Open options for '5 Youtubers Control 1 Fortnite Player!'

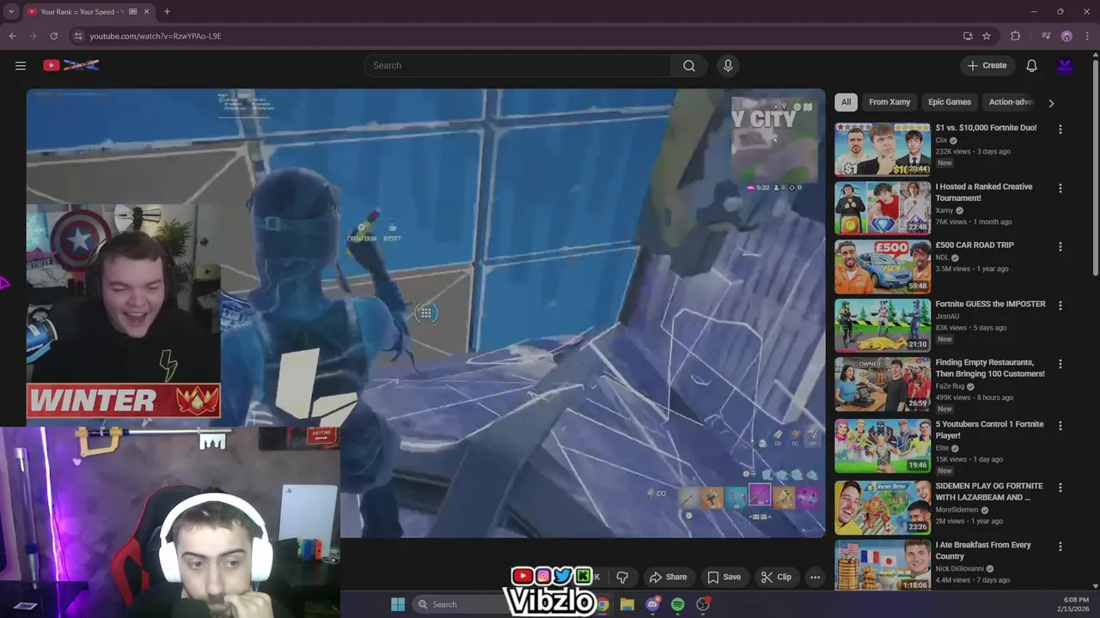pyautogui.click(x=1060, y=426)
